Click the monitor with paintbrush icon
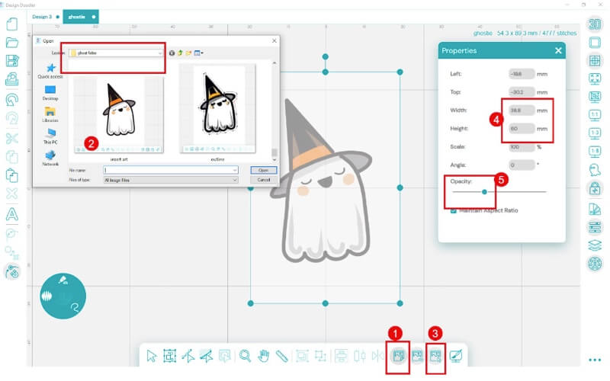Image resolution: width=610 pixels, height=381 pixels. click(x=455, y=356)
